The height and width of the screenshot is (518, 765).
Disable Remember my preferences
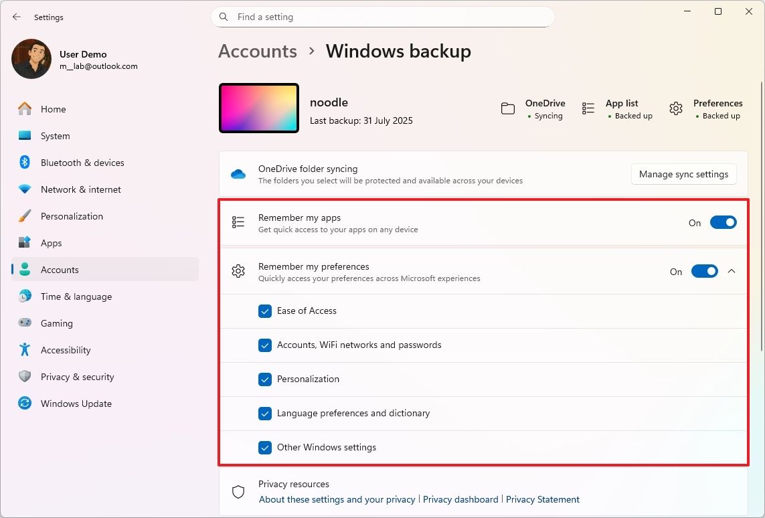705,271
